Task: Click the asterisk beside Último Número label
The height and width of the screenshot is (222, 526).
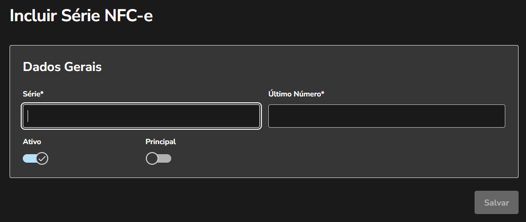Action: [322, 93]
